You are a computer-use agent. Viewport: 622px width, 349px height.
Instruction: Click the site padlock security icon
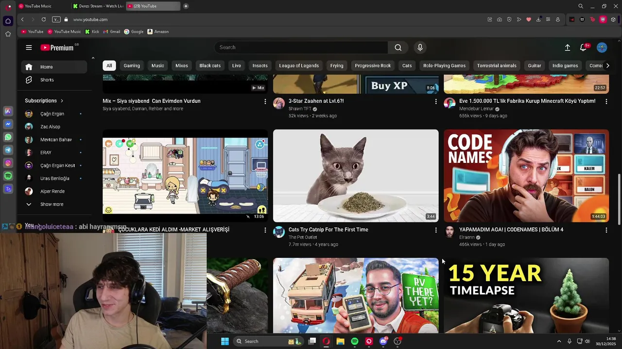(66, 19)
